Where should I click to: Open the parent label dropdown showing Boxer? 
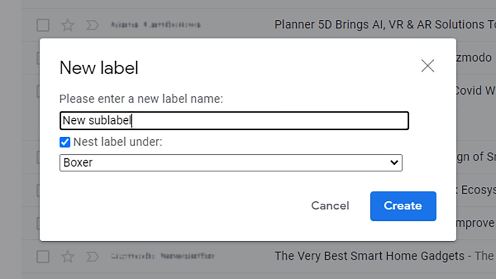[x=231, y=162]
